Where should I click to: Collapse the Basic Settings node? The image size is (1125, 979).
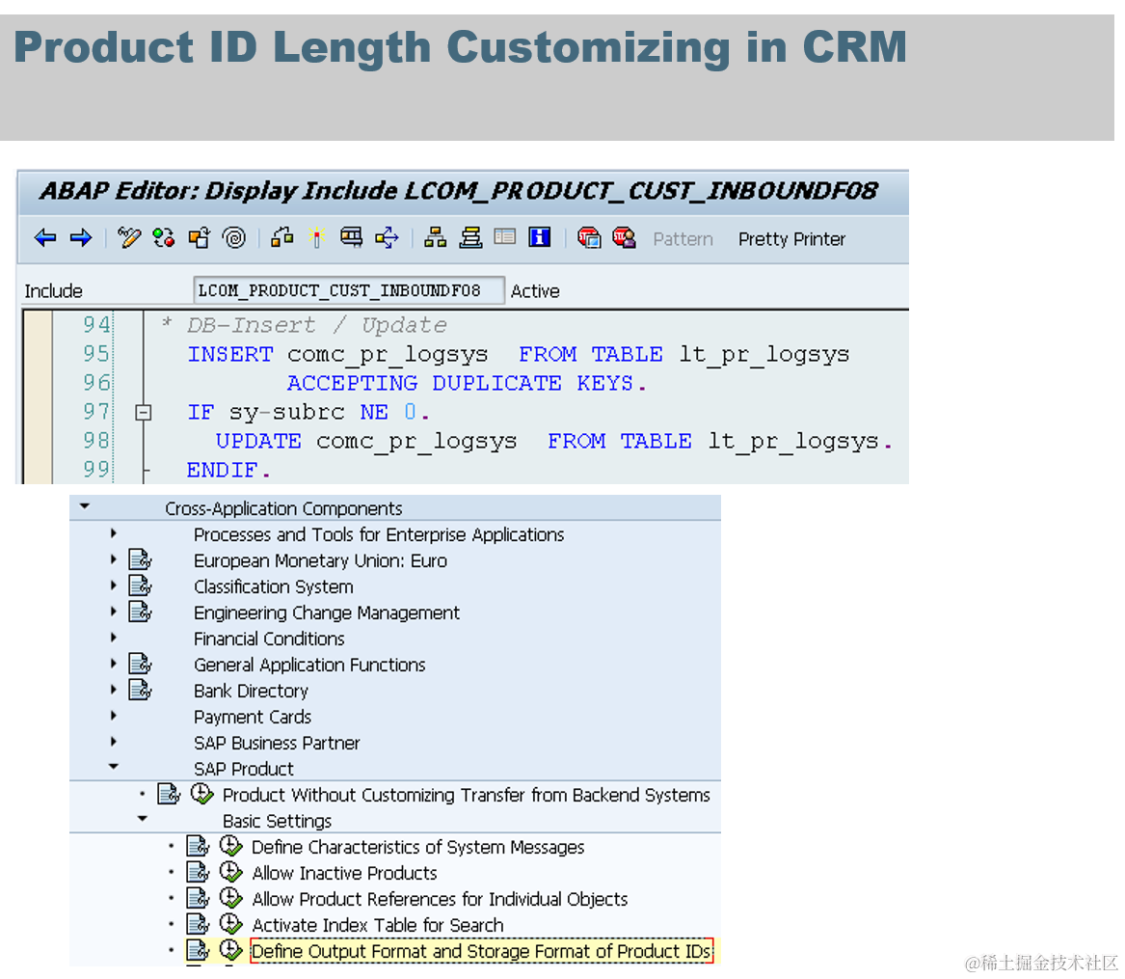click(x=142, y=819)
